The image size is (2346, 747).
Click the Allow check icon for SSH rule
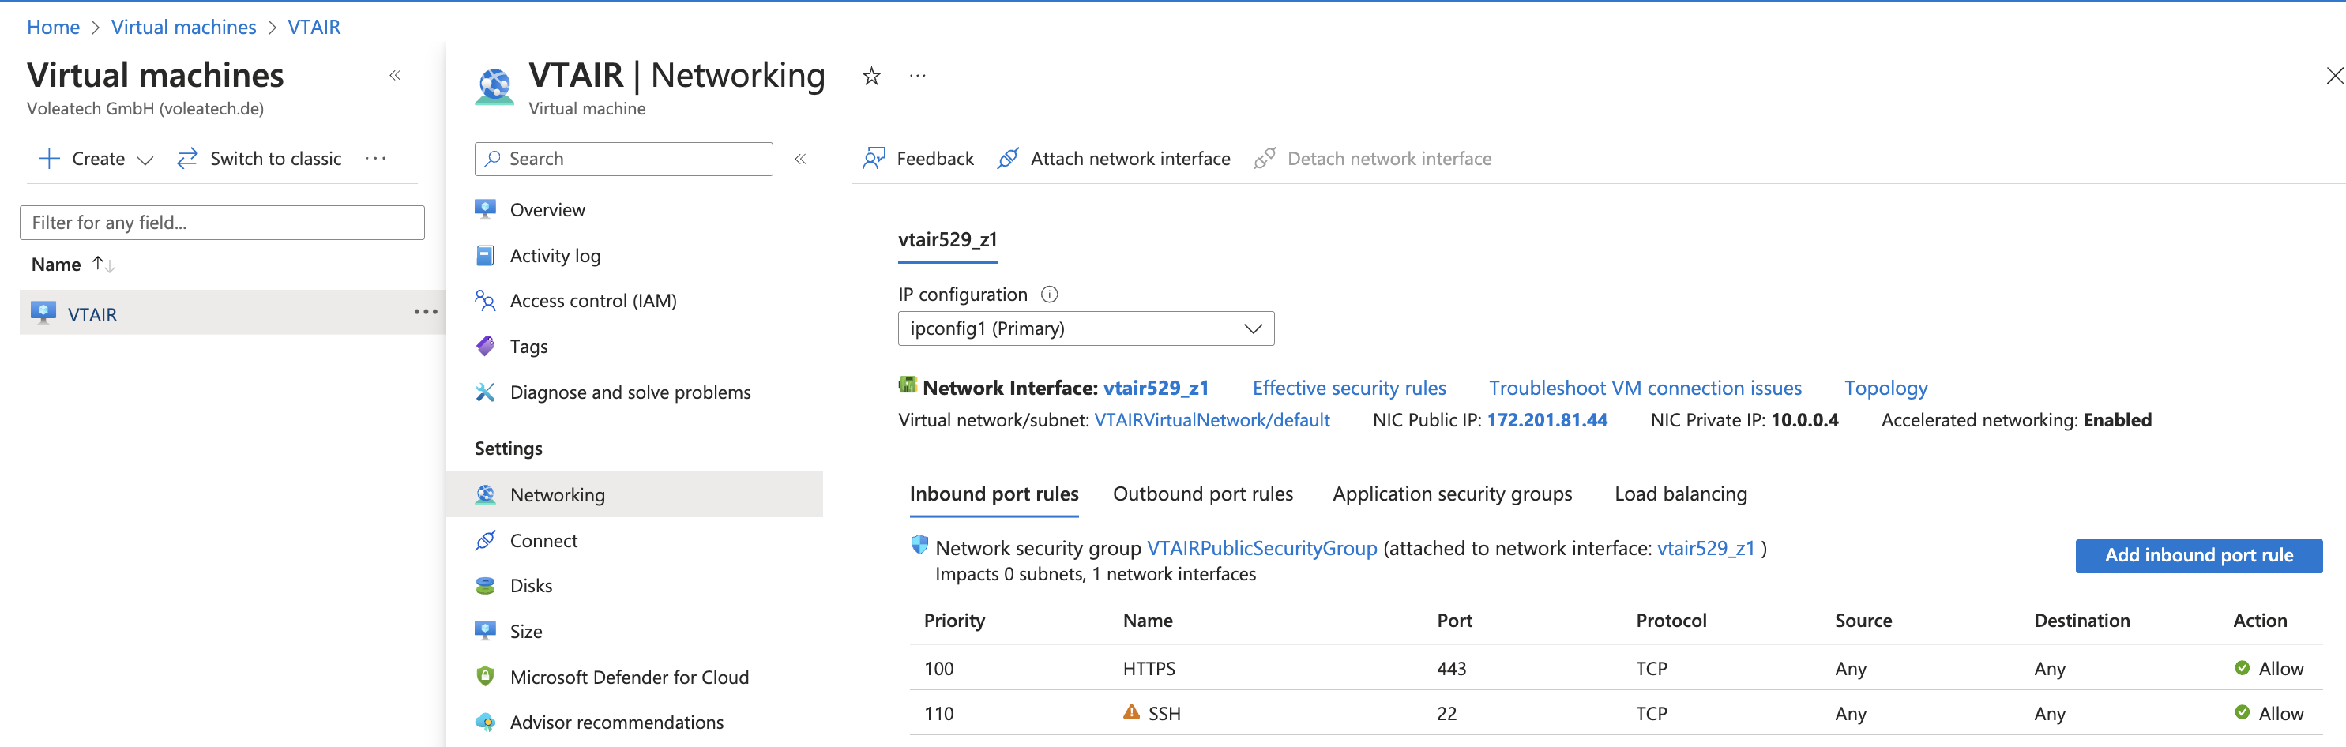[x=2243, y=712]
